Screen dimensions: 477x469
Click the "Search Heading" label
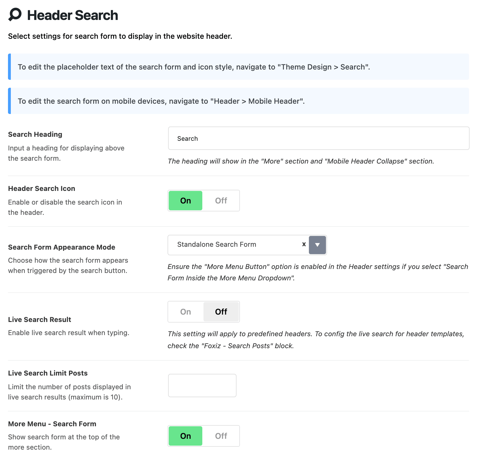point(35,134)
